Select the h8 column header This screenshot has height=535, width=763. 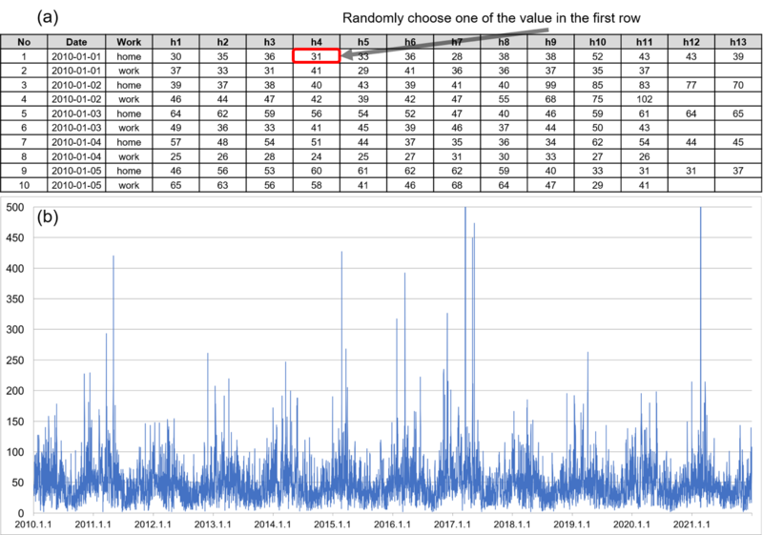click(504, 42)
